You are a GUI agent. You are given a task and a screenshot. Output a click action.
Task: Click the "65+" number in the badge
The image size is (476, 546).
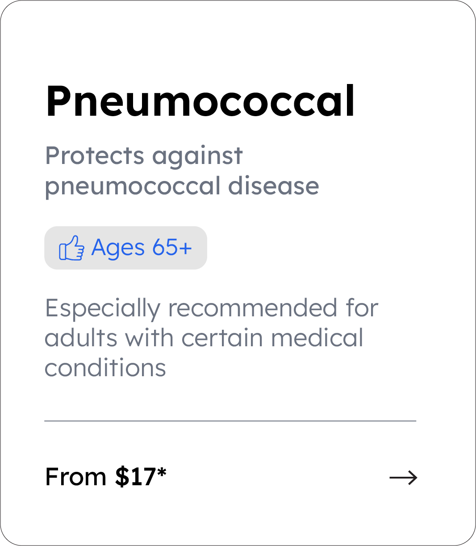point(172,248)
